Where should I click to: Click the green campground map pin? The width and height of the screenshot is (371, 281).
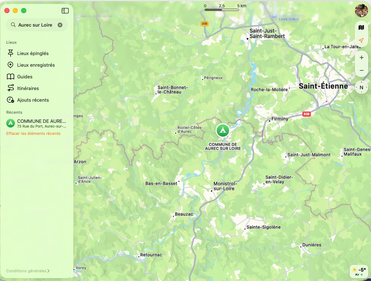click(223, 130)
